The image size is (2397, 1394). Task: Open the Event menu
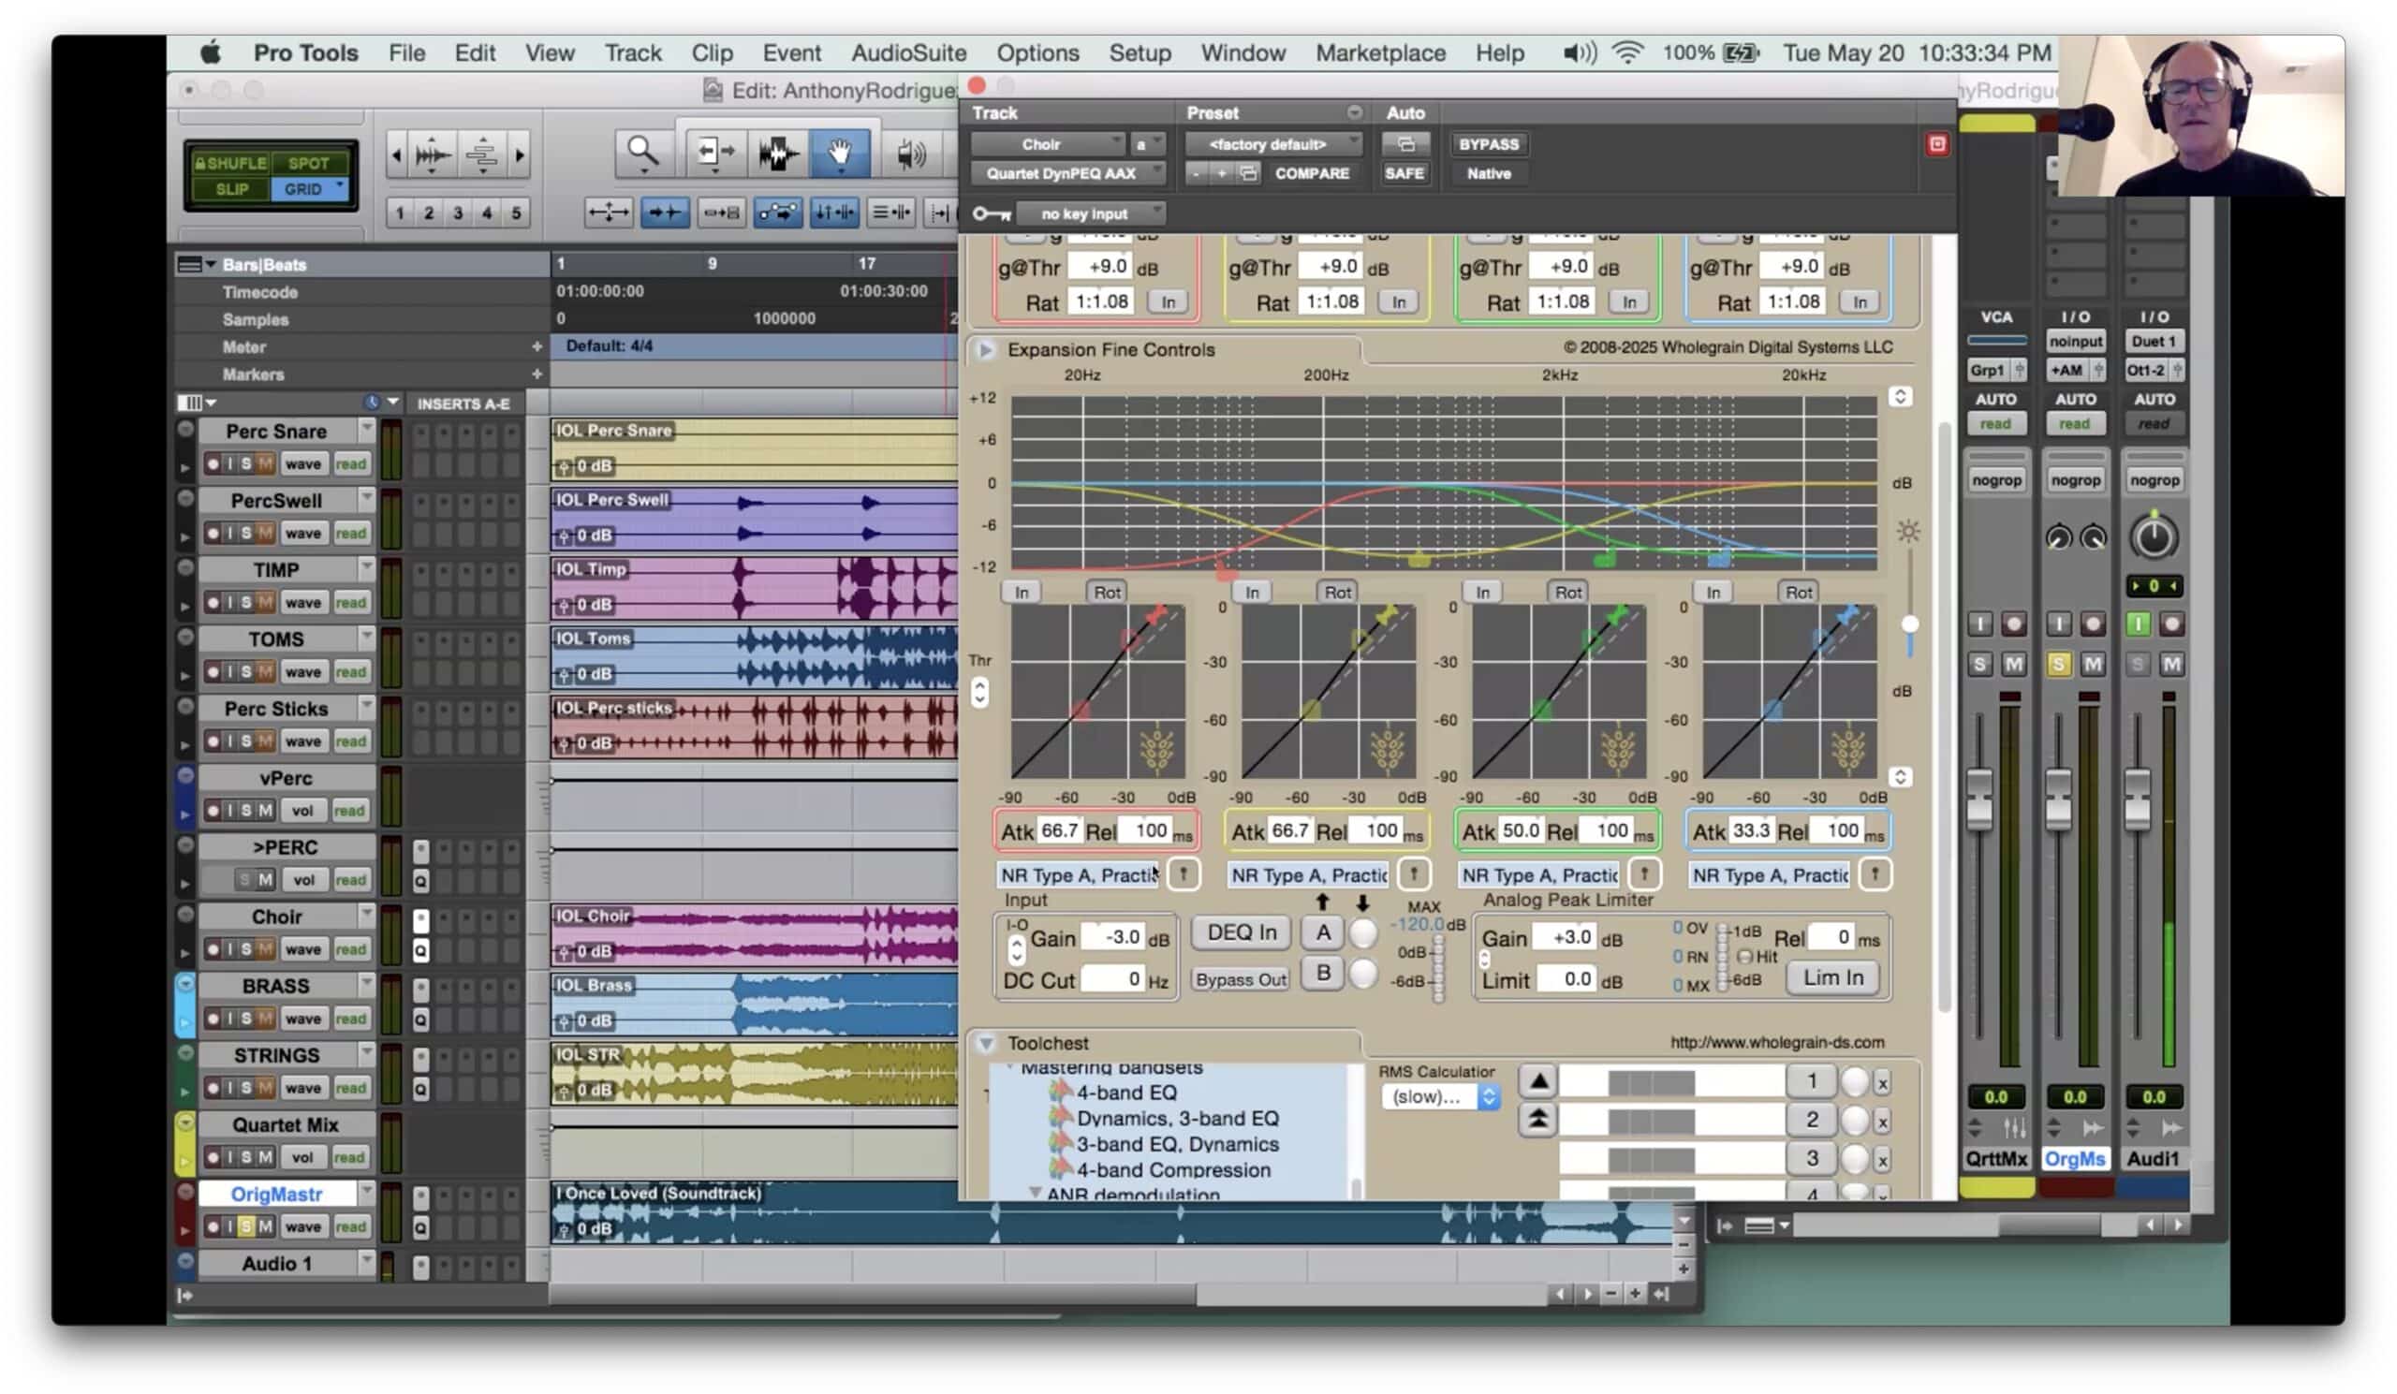(791, 53)
